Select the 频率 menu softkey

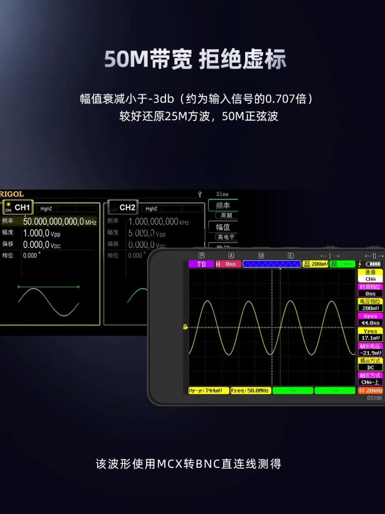pos(223,206)
